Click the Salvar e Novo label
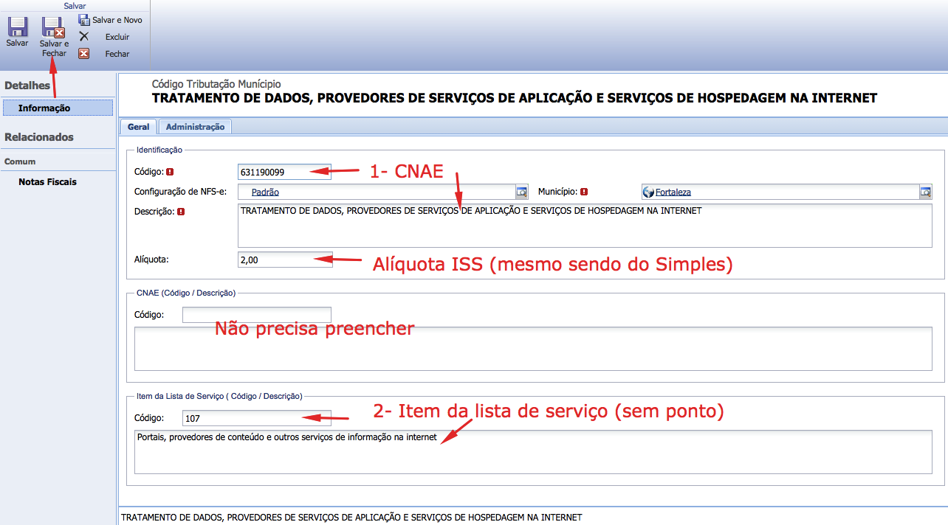 pyautogui.click(x=117, y=20)
